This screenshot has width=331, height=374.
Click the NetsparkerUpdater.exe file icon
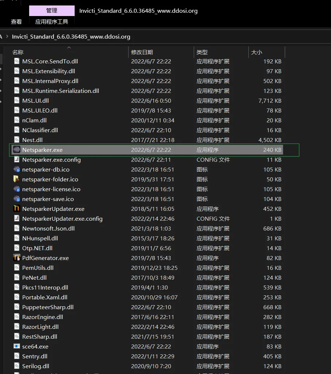pyautogui.click(x=17, y=208)
